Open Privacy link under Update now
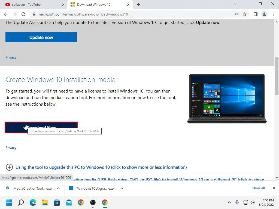This screenshot has width=279, height=209. pyautogui.click(x=11, y=57)
